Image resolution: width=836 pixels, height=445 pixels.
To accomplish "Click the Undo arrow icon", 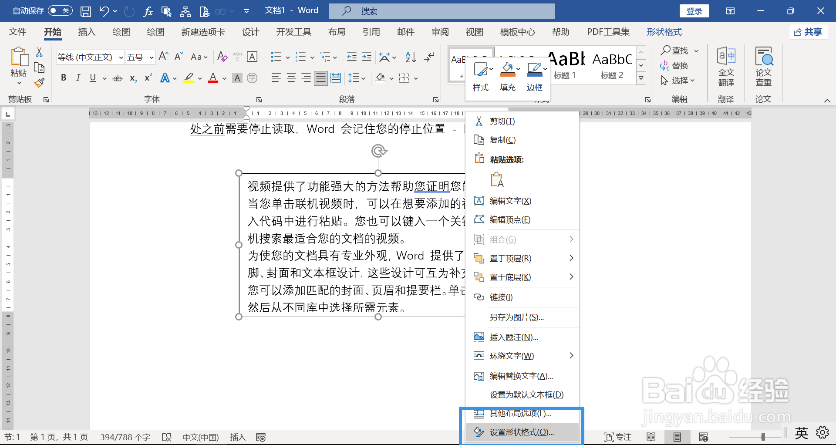I will point(104,11).
